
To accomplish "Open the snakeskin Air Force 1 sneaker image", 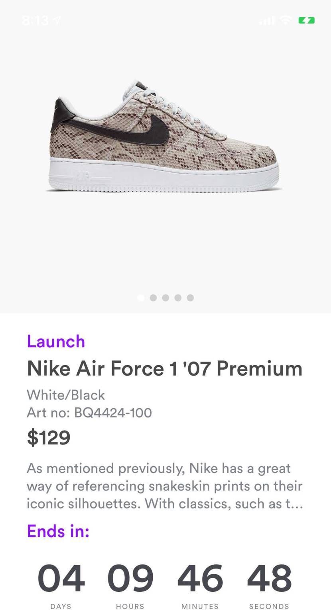I will click(x=164, y=136).
